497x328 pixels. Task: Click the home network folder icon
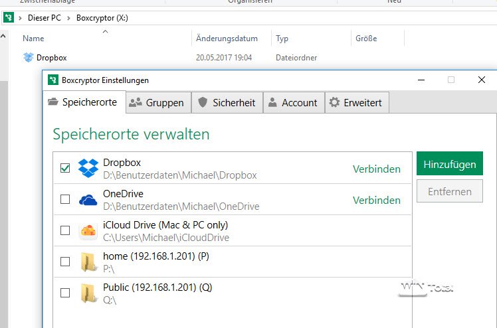click(88, 262)
